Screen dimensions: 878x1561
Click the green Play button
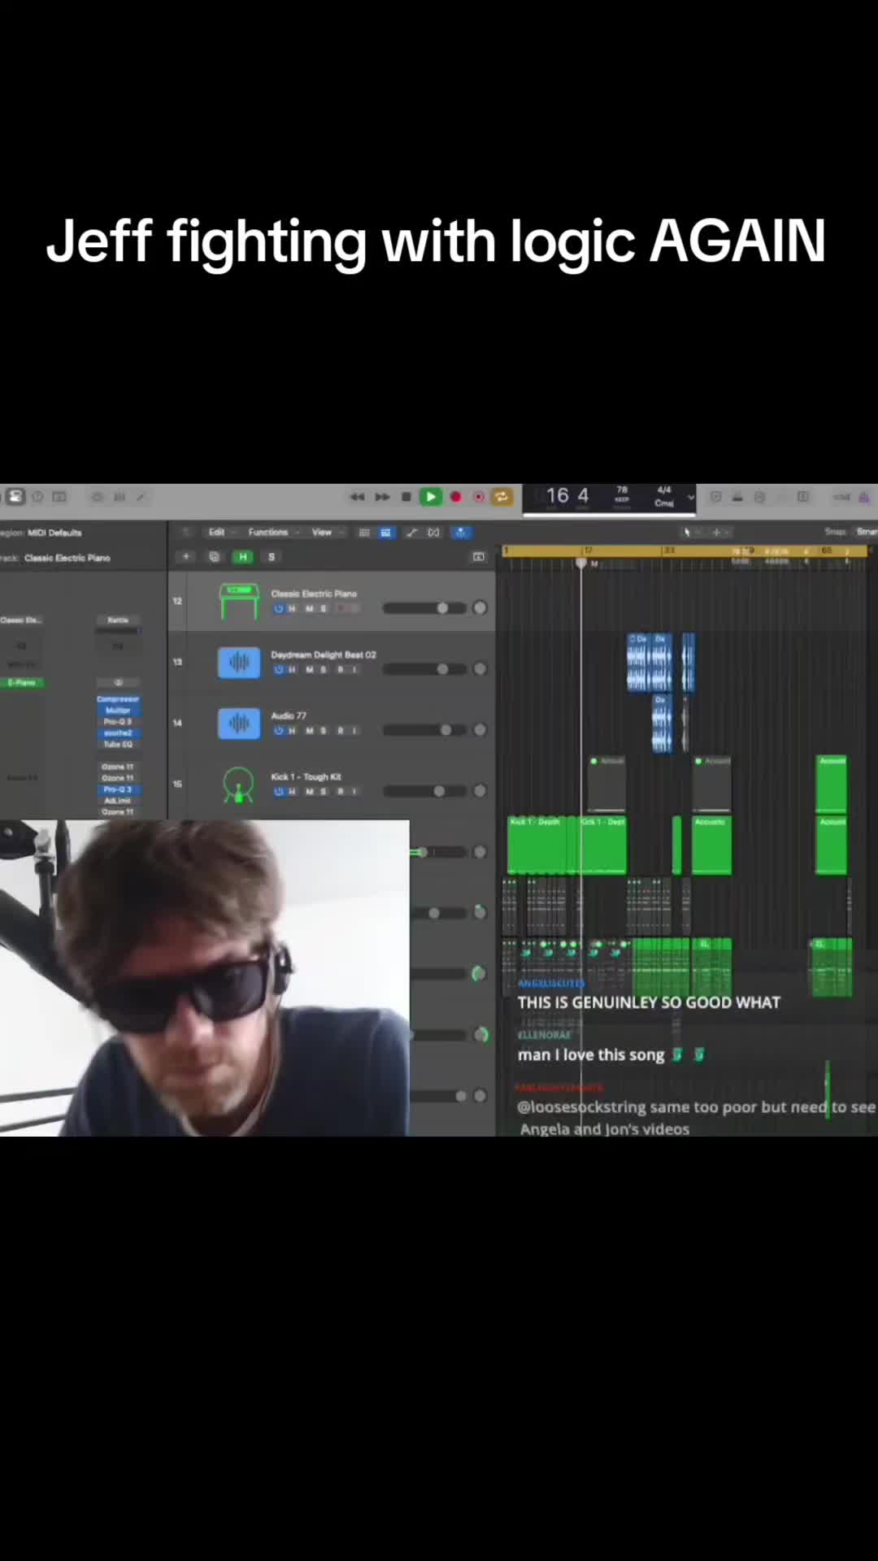(431, 497)
